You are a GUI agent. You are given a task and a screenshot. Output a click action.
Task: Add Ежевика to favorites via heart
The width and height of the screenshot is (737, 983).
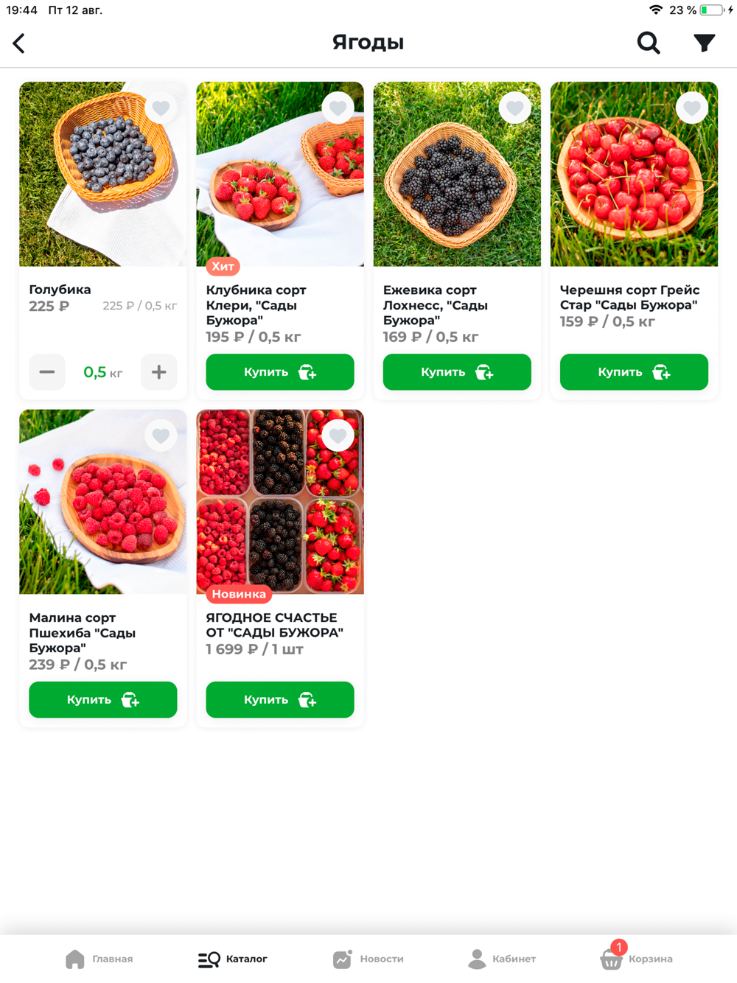tap(514, 108)
